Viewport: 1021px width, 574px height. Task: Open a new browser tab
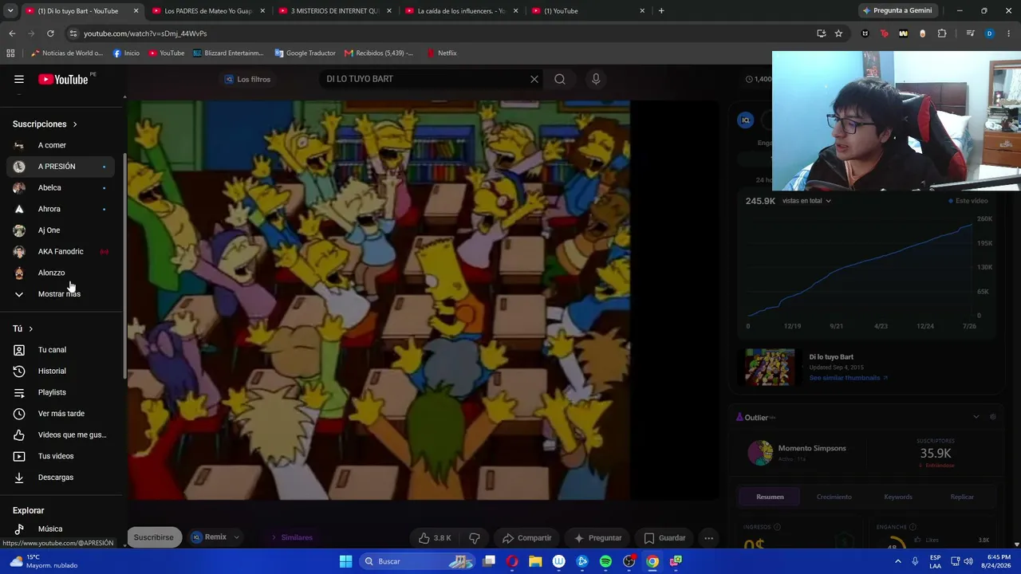[661, 11]
